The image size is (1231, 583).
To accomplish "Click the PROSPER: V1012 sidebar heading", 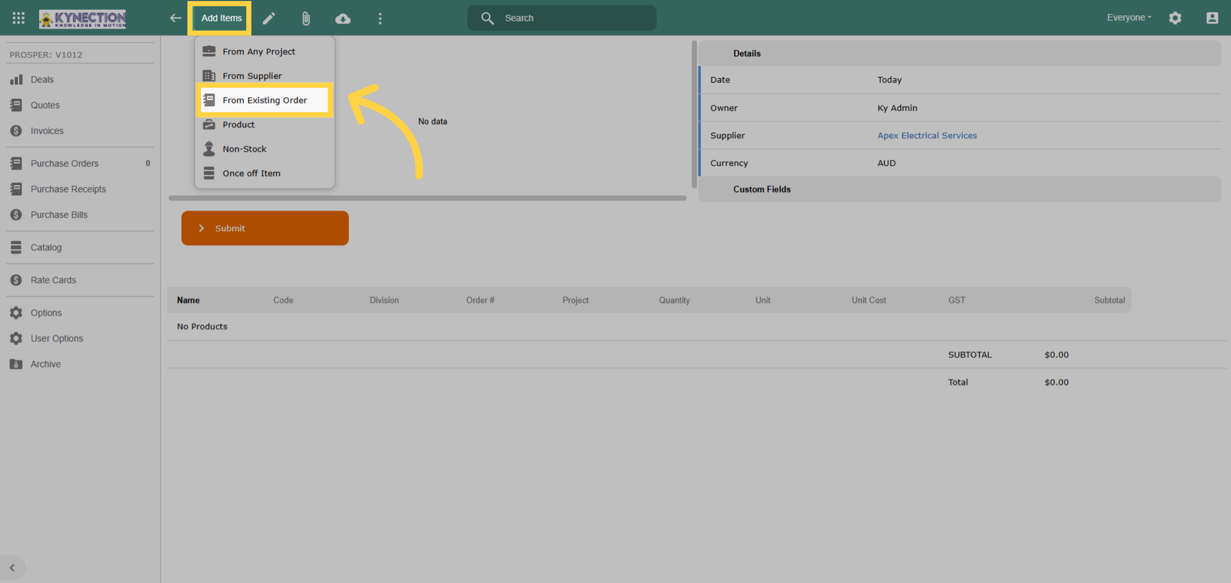I will coord(46,55).
